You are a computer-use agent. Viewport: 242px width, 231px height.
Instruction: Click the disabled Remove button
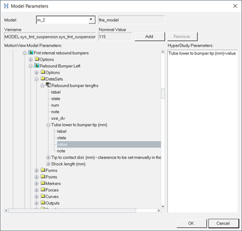click(x=181, y=36)
